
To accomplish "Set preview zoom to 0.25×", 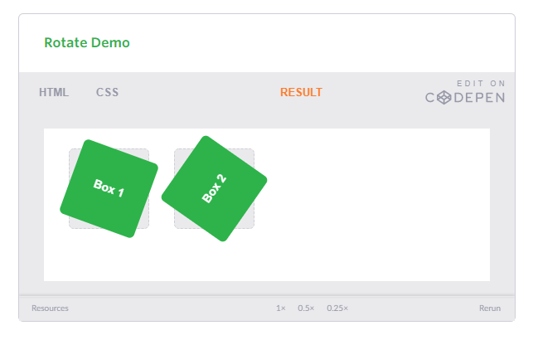I will 337,308.
